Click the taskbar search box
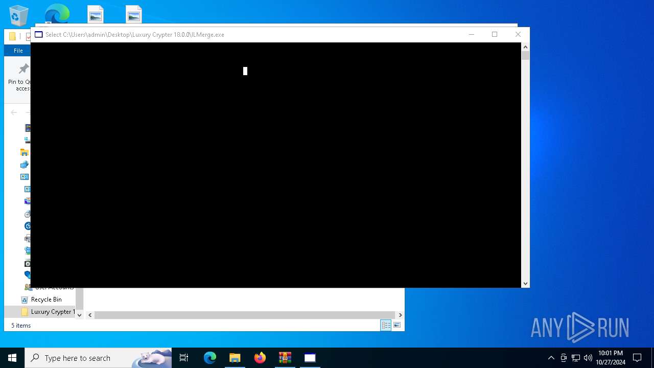The height and width of the screenshot is (368, 654). pos(98,358)
